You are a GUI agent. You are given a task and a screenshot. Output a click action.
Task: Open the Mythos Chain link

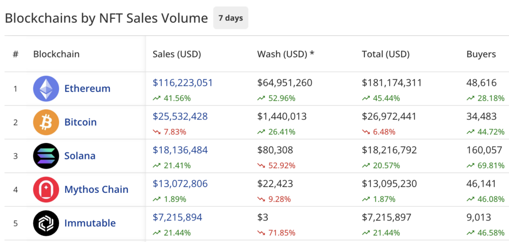96,189
